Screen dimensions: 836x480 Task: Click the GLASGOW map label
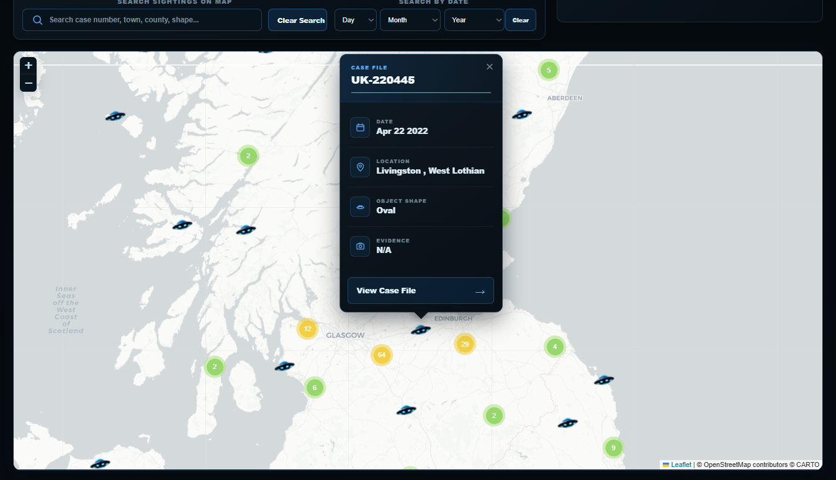pyautogui.click(x=346, y=335)
